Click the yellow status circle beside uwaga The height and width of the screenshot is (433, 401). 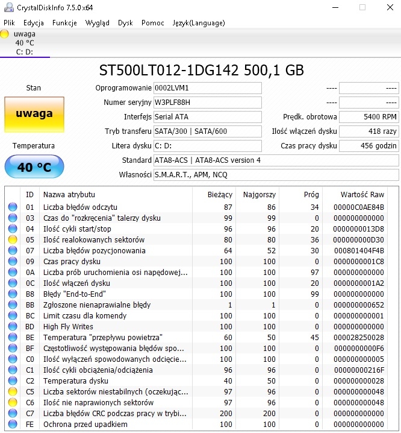[x=4, y=34]
